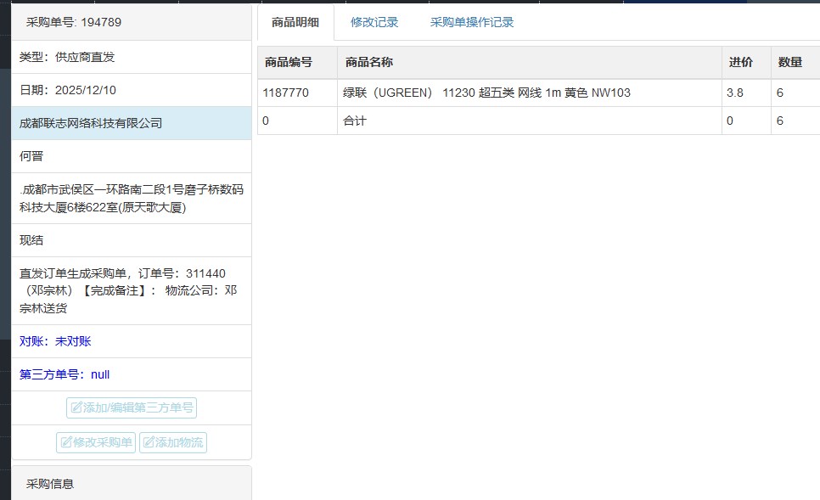Expand the 采购信息 panel header
Image resolution: width=820 pixels, height=500 pixels.
coord(50,484)
